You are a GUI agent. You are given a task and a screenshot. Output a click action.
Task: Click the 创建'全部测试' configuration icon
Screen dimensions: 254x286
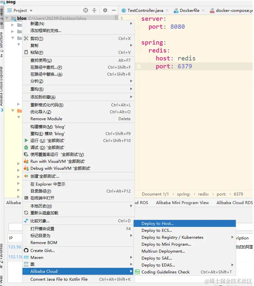click(26, 176)
